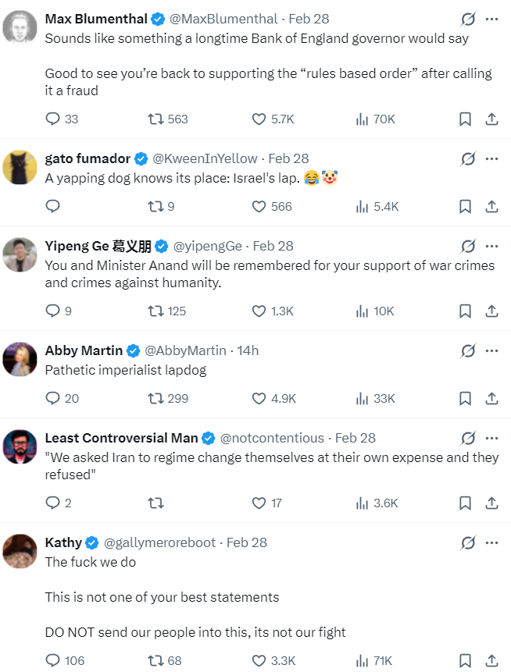
Task: Open @KweenInYellow handle link
Action: click(205, 158)
